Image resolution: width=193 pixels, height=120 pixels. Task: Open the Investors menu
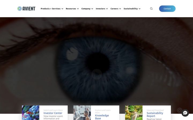click(x=101, y=9)
